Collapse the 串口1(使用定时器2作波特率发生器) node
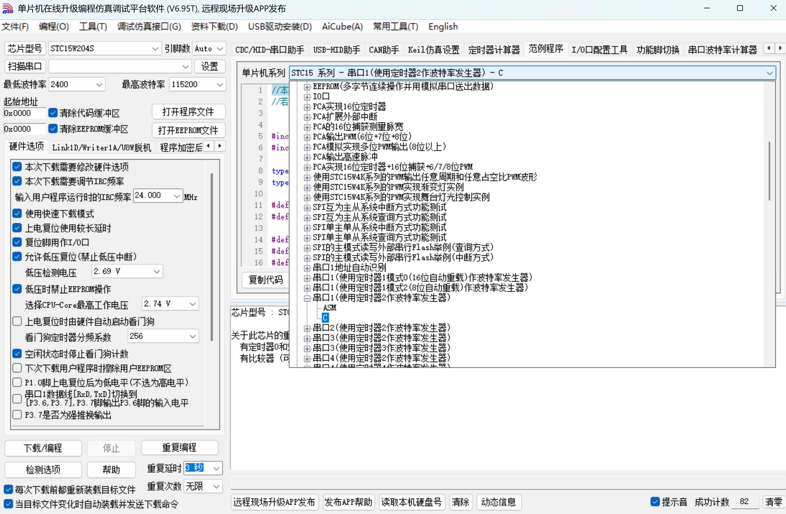The width and height of the screenshot is (786, 514). click(307, 298)
